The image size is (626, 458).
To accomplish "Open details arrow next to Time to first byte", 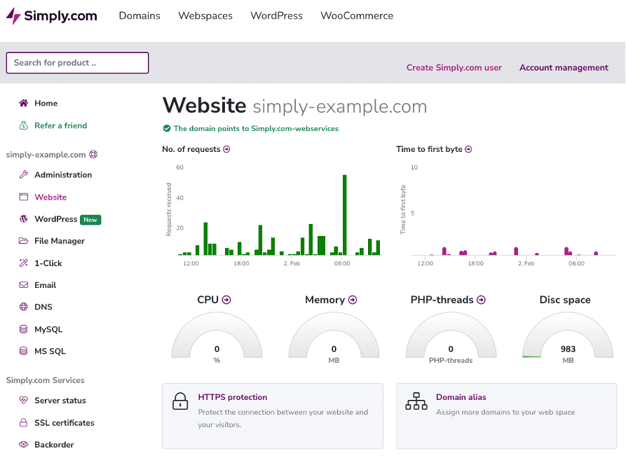I will pyautogui.click(x=468, y=149).
